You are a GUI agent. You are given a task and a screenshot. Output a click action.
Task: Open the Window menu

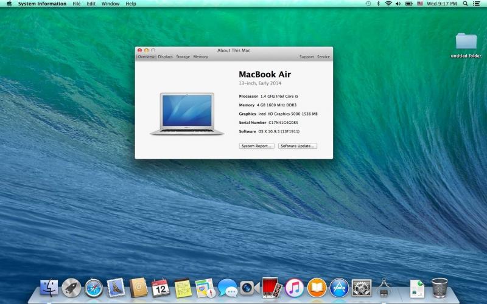[111, 4]
